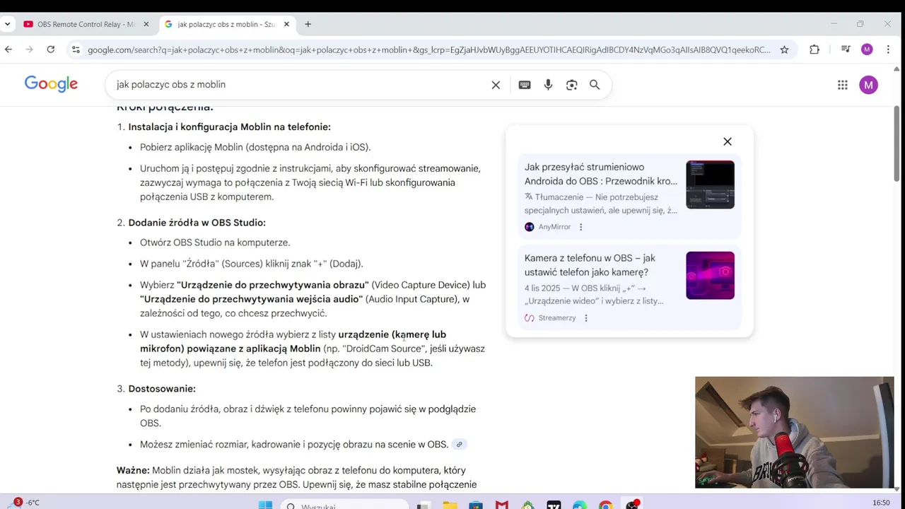Open File Explorer from taskbar
This screenshot has height=509, width=905.
click(x=450, y=505)
